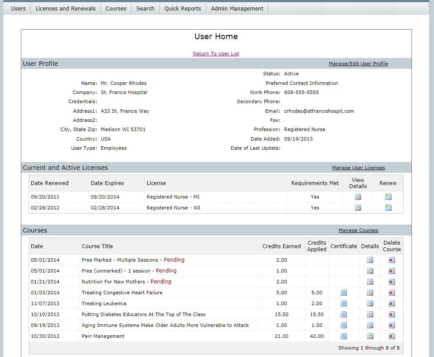The height and width of the screenshot is (357, 434).
Task: Open certificate for Putting Diabetes Educators course
Action: pyautogui.click(x=344, y=314)
